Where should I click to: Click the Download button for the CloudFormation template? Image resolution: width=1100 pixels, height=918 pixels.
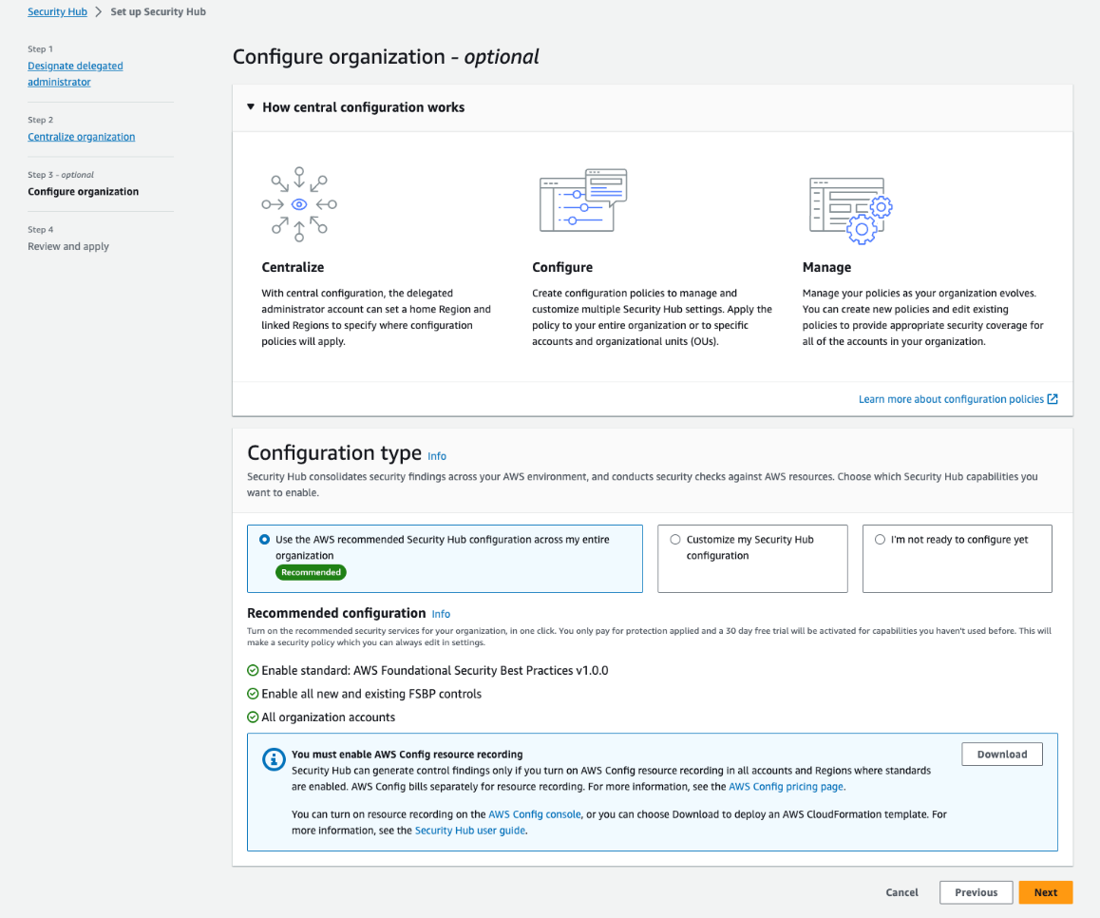tap(1001, 753)
